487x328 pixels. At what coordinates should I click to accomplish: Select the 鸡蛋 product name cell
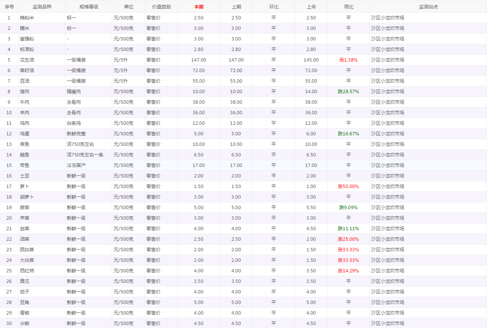click(24, 134)
